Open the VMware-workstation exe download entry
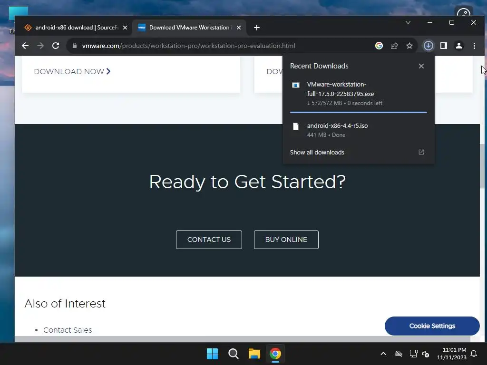 (x=359, y=93)
